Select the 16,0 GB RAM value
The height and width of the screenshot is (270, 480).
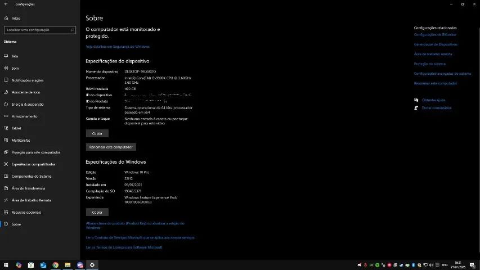130,89
